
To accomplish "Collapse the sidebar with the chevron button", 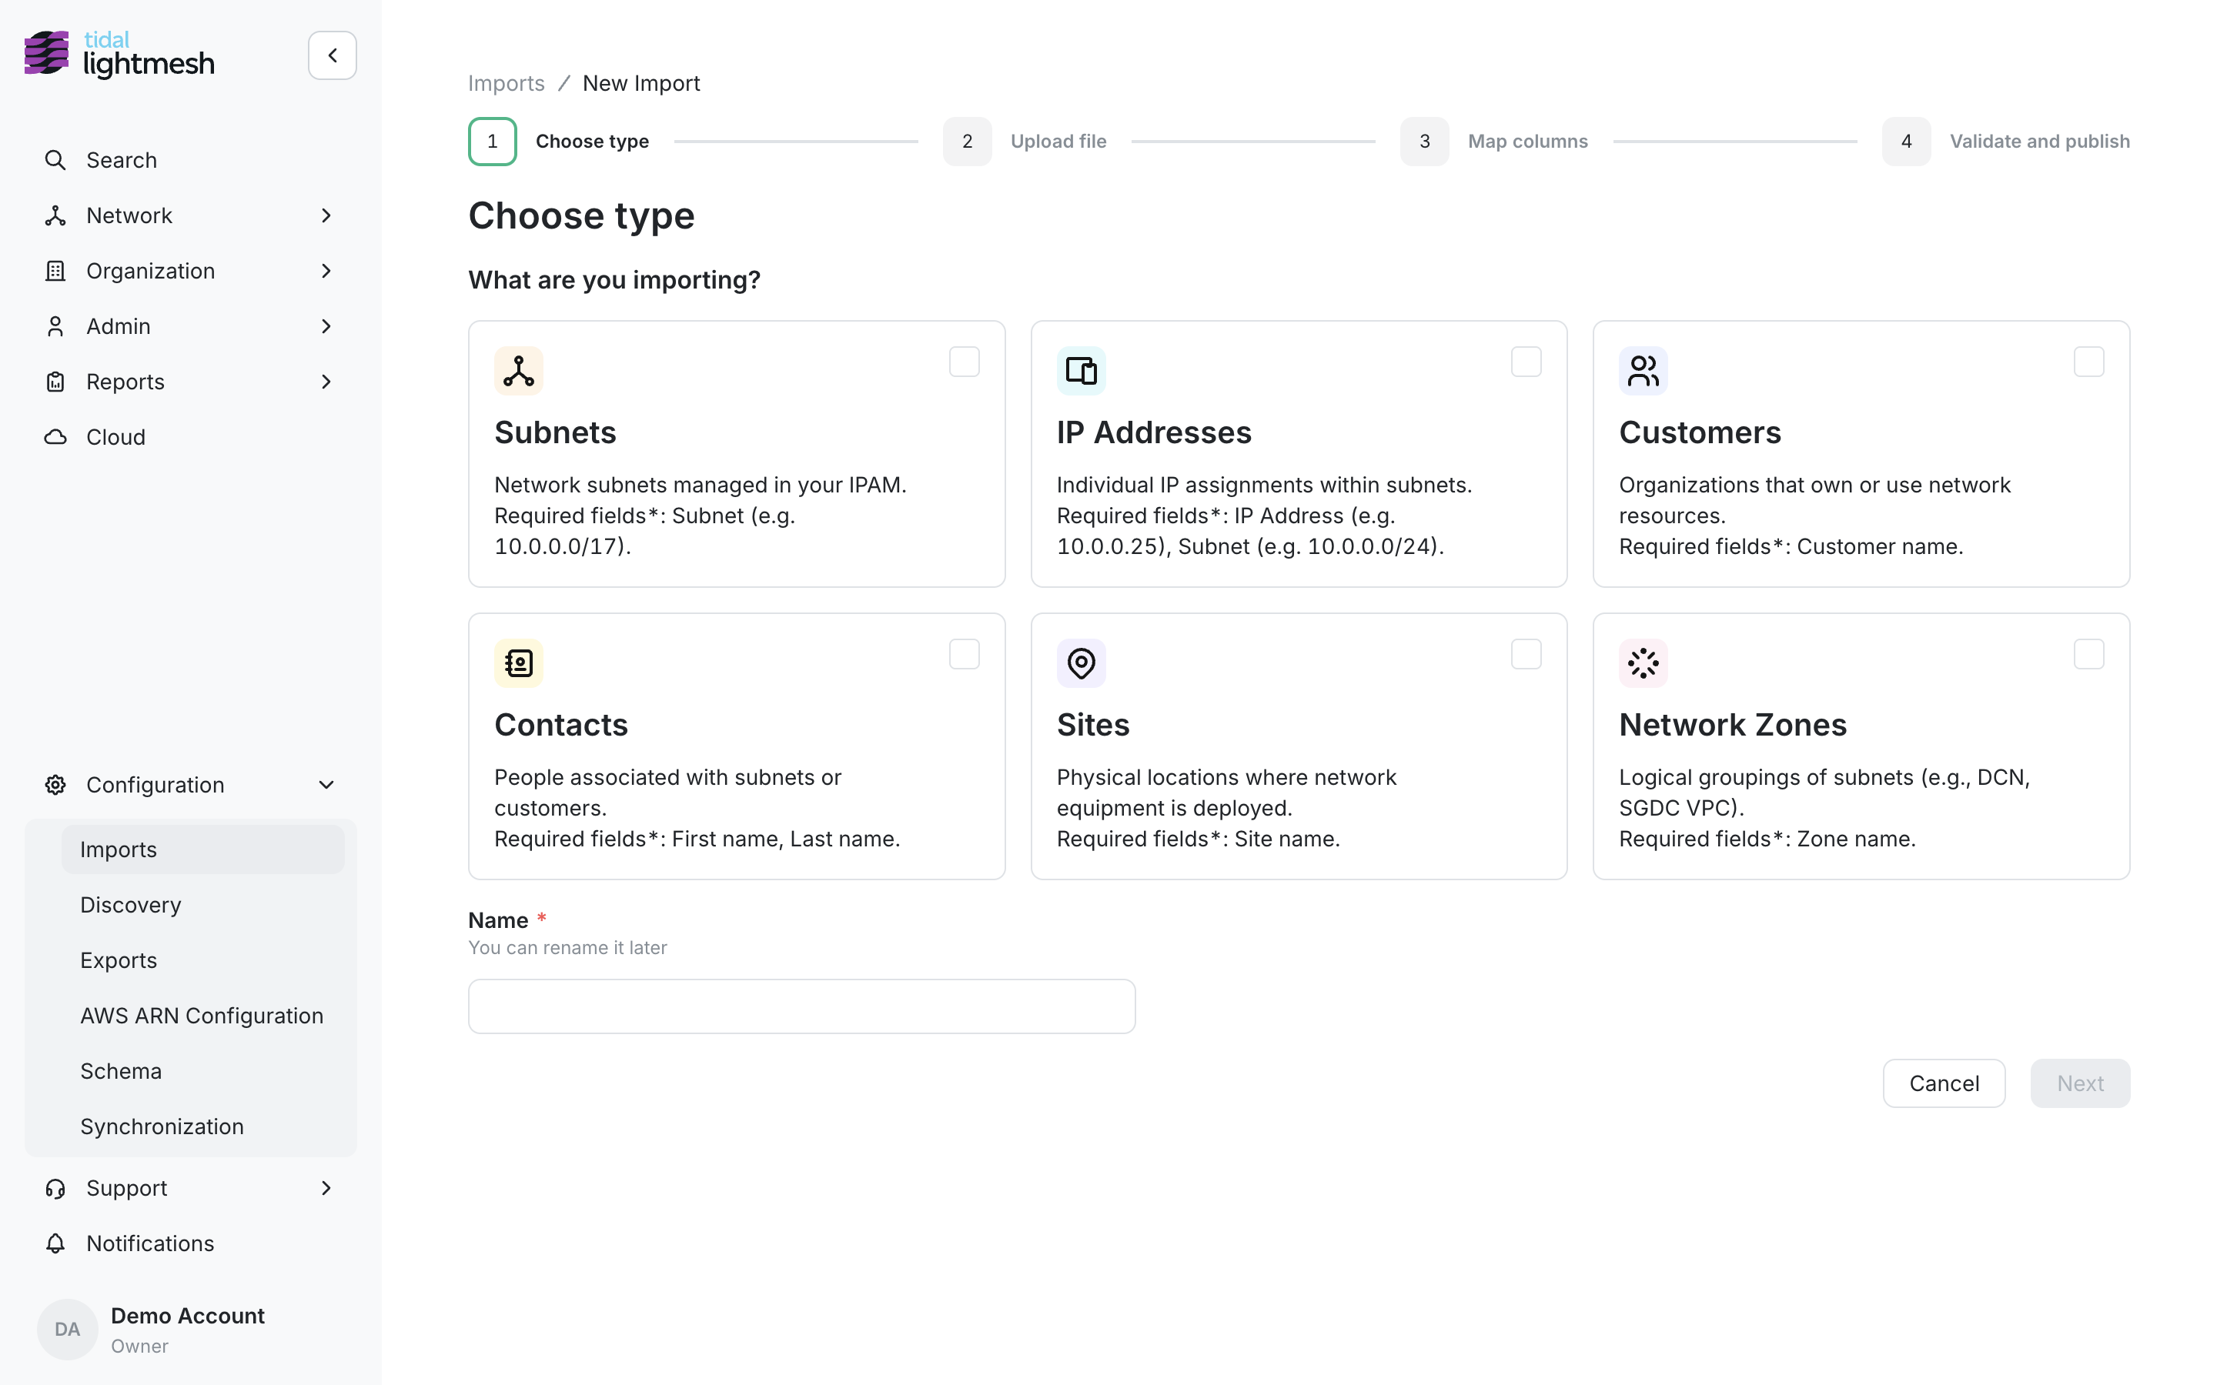I will pos(333,55).
